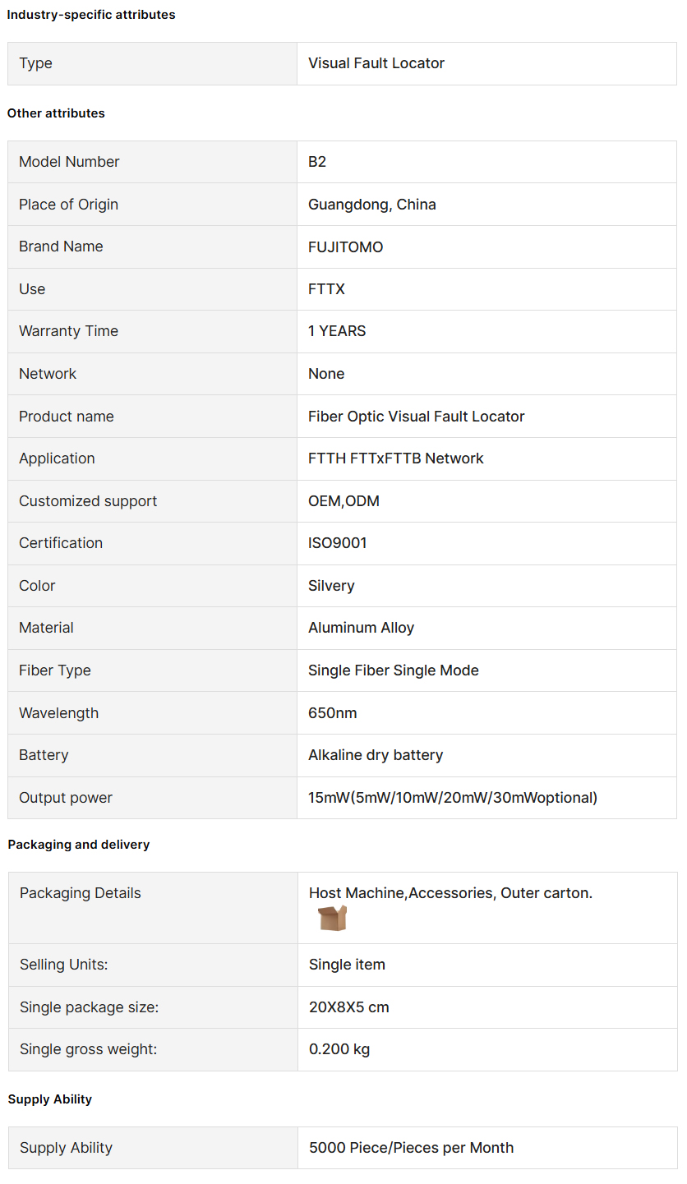Click the 650nm wavelength value
Viewport: 687px width, 1184px height.
pos(333,713)
